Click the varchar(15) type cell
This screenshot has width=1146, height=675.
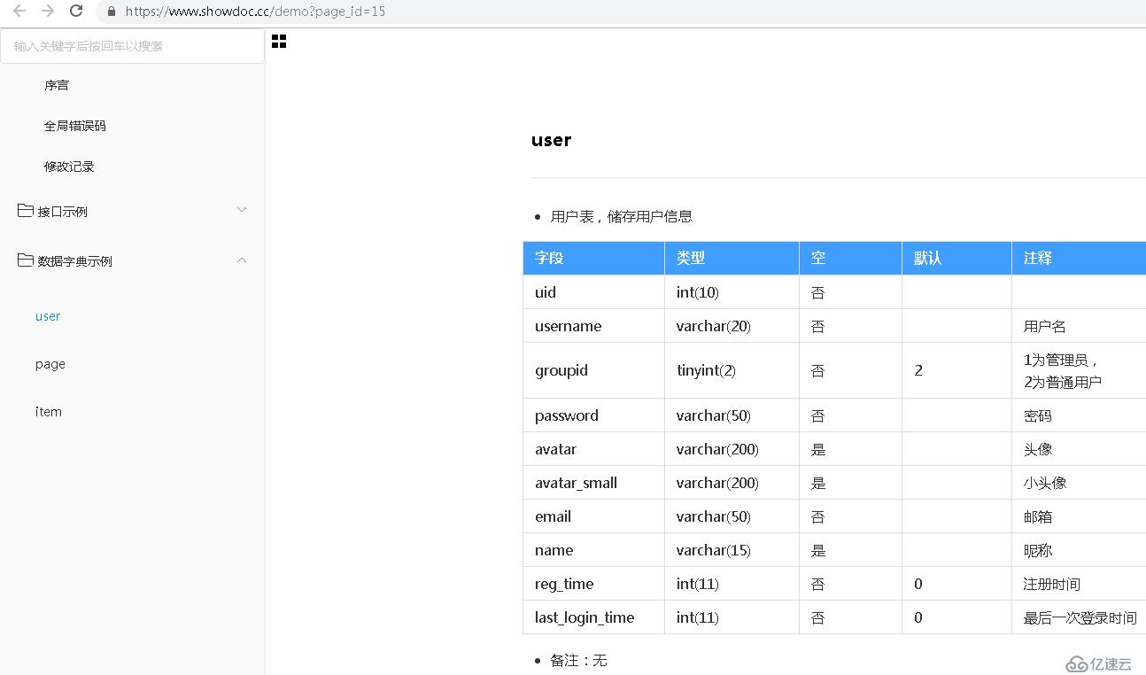732,550
